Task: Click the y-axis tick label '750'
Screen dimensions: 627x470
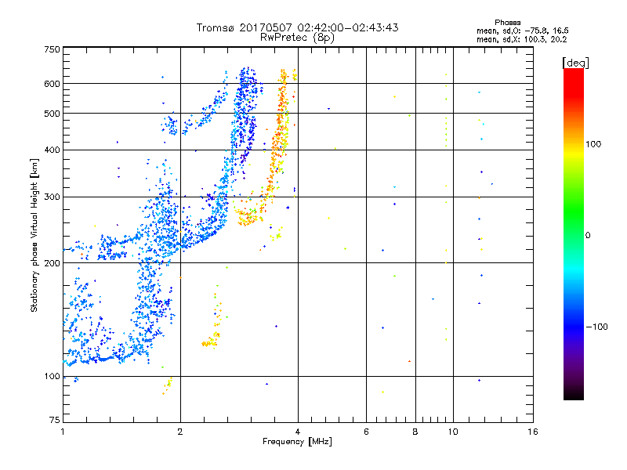Action: pos(52,49)
